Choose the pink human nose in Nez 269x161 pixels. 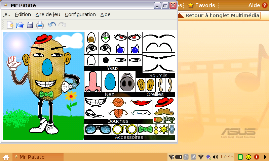click(x=93, y=82)
